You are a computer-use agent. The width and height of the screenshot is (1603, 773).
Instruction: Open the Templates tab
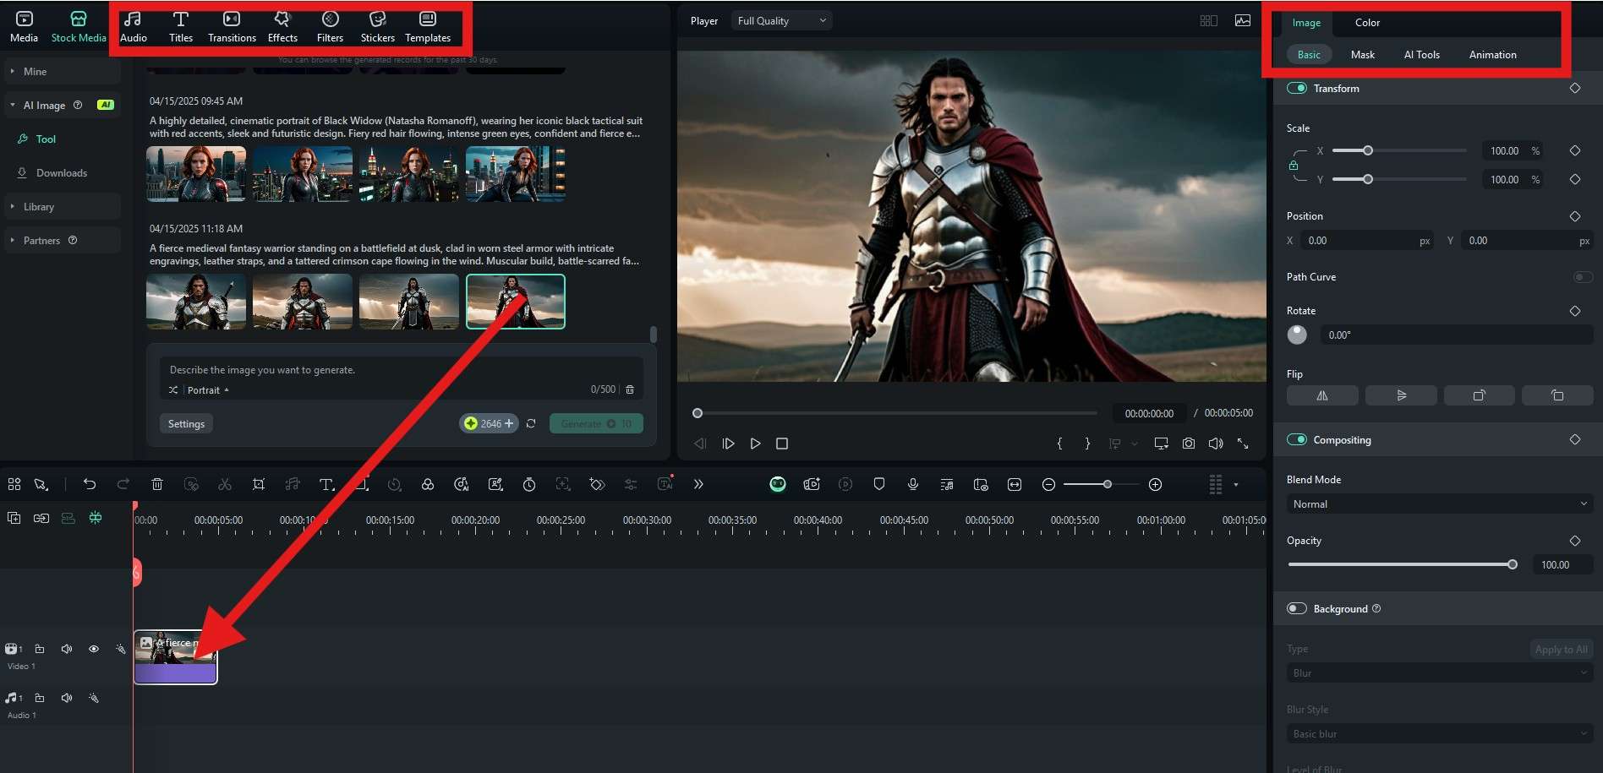click(x=428, y=27)
